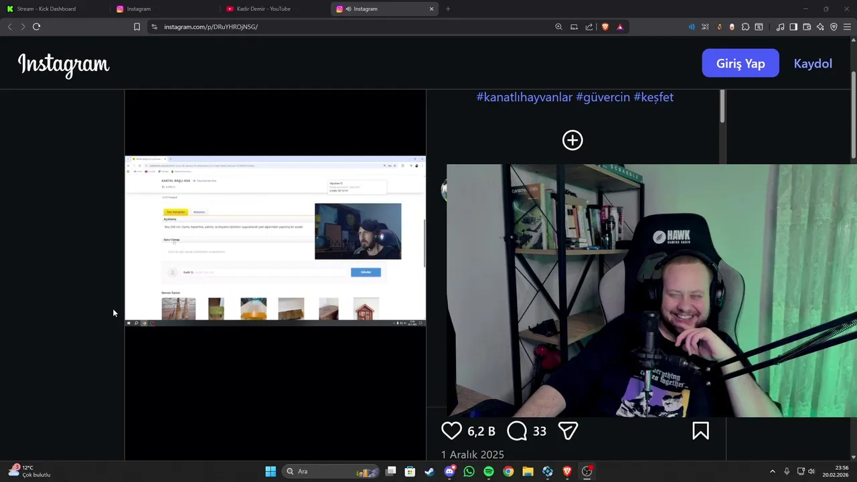Open OBS Studio from the taskbar
The image size is (857, 482).
587,471
